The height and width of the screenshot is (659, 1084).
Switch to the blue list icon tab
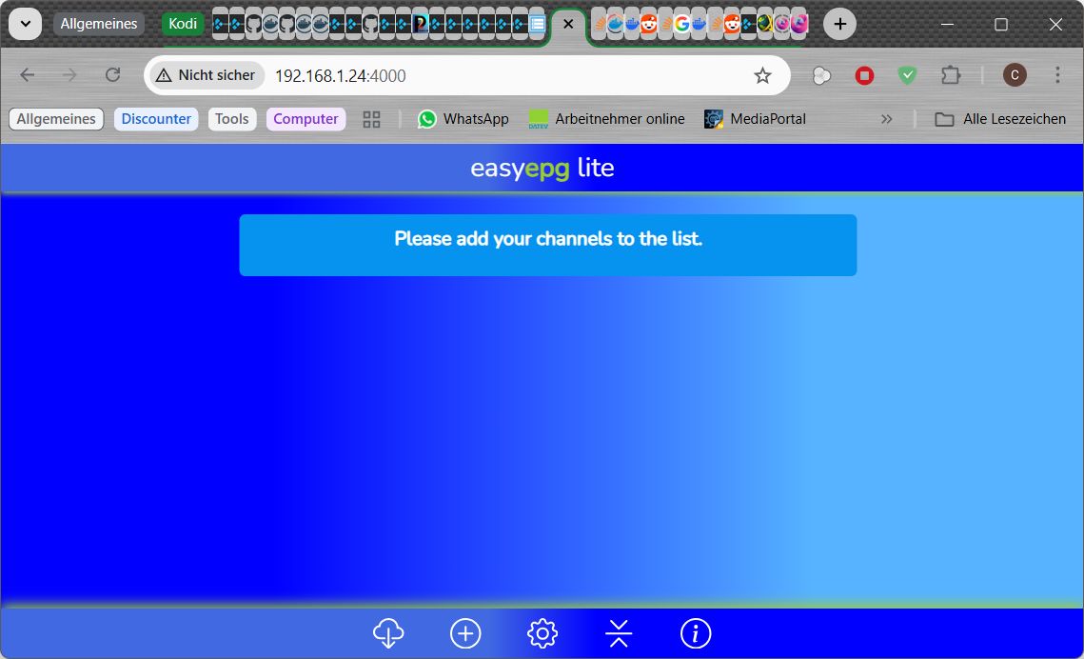coord(537,24)
